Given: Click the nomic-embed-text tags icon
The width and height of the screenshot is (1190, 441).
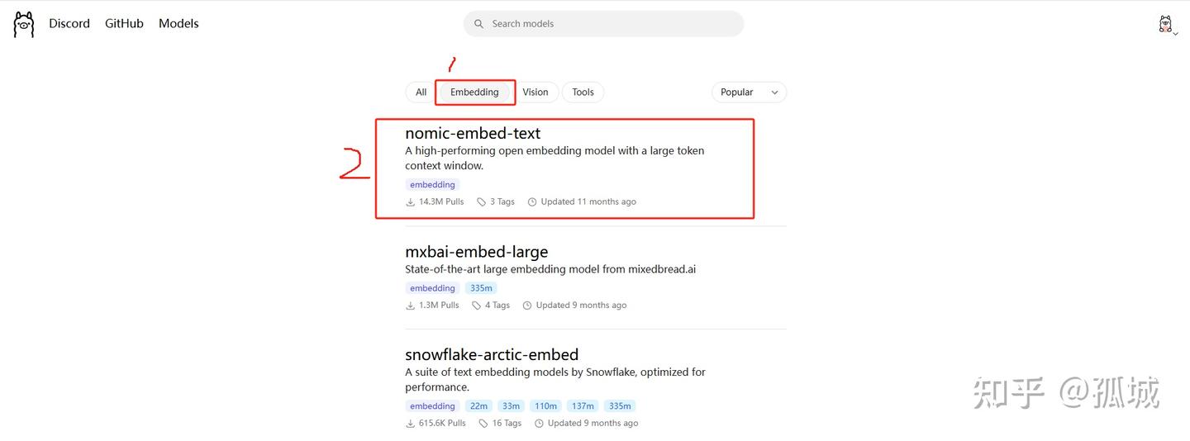Looking at the screenshot, I should point(482,202).
